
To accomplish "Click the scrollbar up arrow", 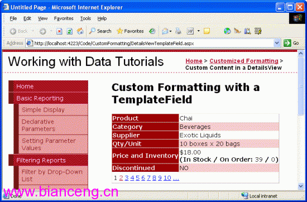I will [301, 54].
